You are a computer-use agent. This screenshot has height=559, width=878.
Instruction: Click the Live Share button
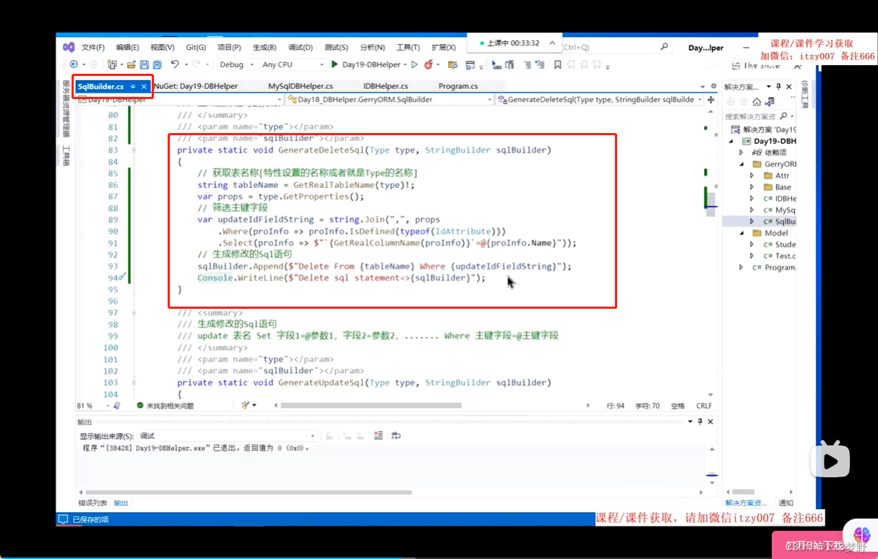(756, 65)
